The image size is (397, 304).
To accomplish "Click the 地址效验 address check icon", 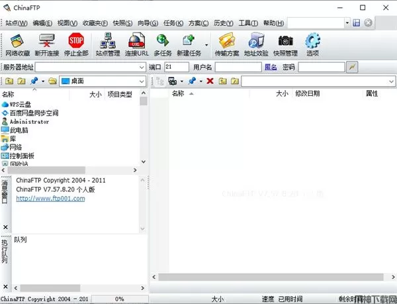I will (256, 44).
